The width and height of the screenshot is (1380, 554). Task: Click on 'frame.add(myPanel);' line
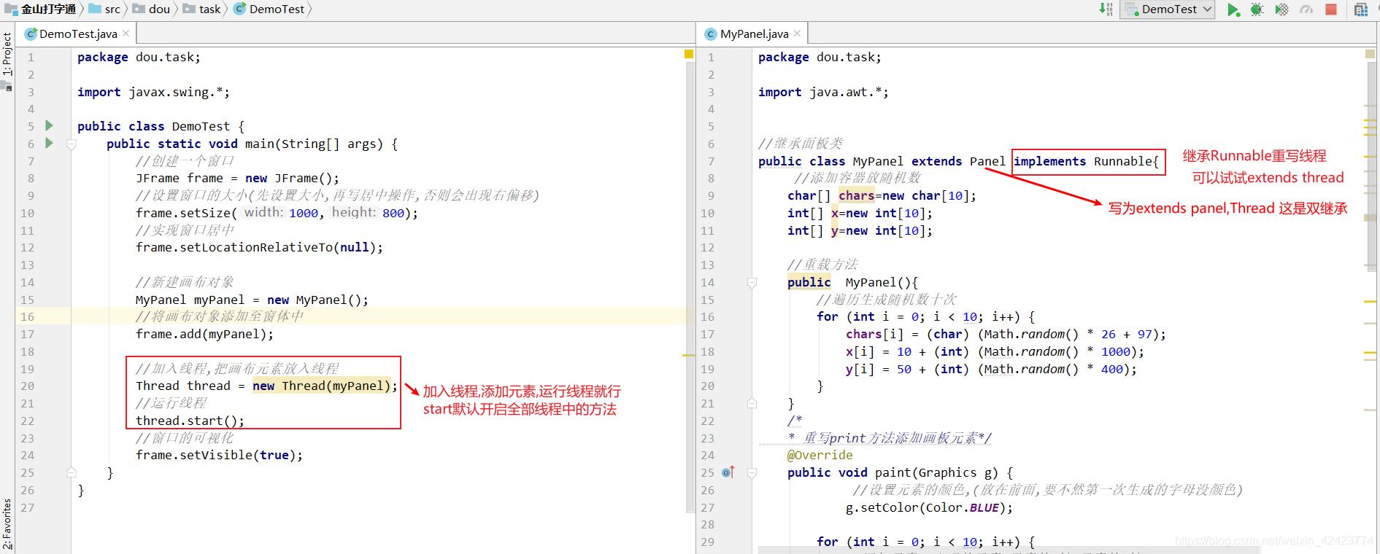click(x=204, y=334)
